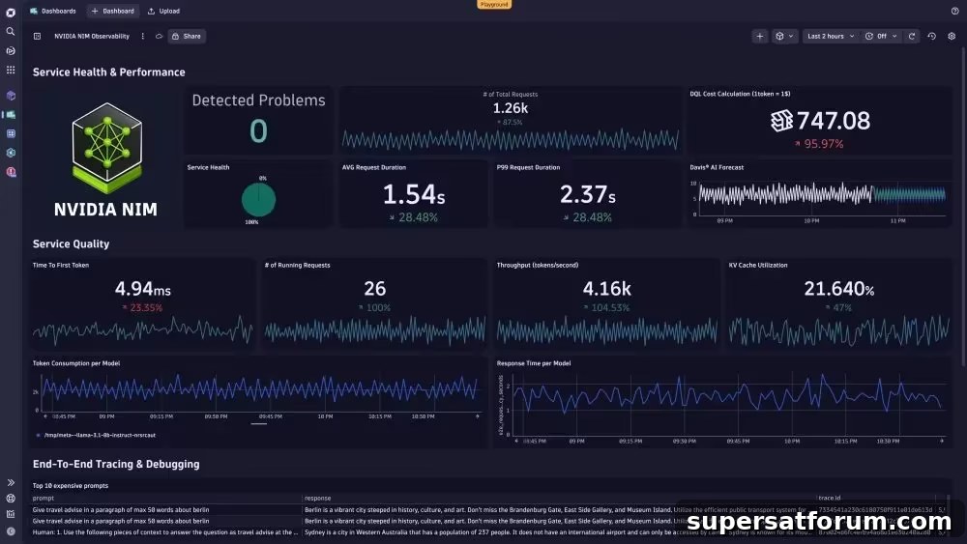Viewport: 967px width, 544px height.
Task: Click the Time To First Token 4.94ms value
Action: point(142,288)
